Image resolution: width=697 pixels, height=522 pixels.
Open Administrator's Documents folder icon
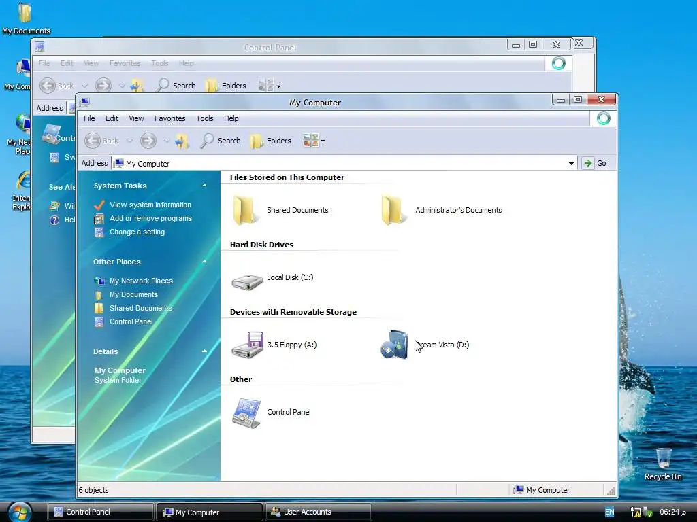[x=393, y=210]
